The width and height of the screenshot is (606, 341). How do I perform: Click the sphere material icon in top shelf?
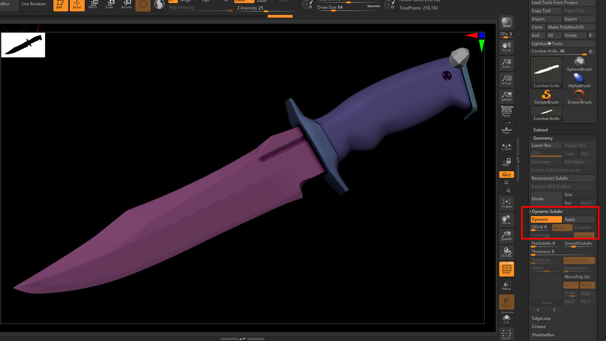(159, 5)
